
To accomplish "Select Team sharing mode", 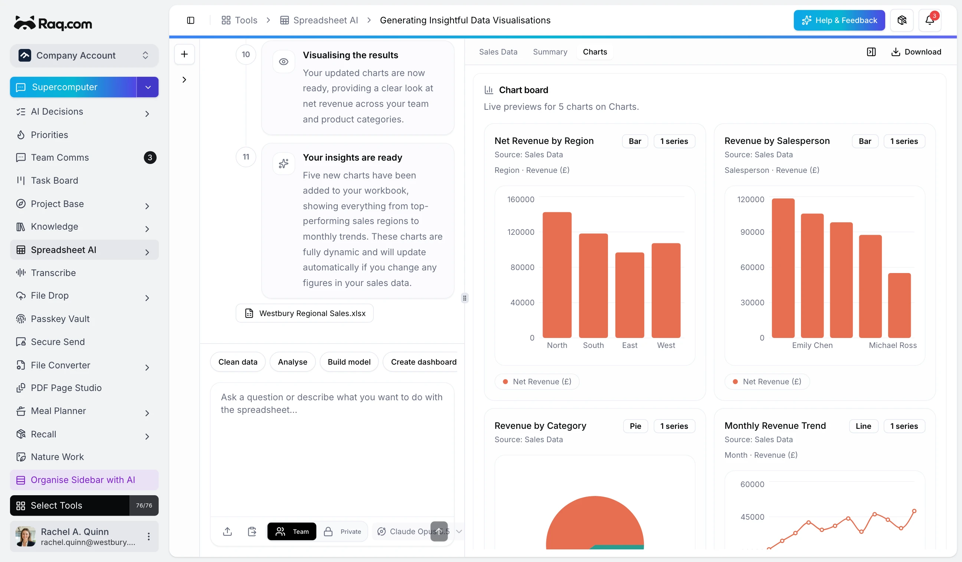I will (x=292, y=532).
